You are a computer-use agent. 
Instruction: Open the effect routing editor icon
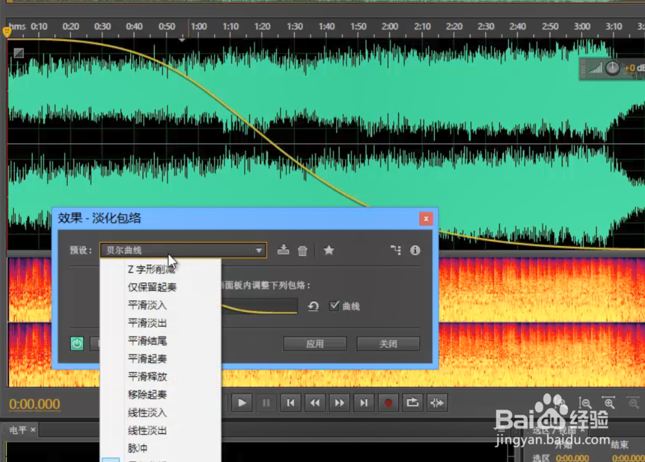click(396, 250)
